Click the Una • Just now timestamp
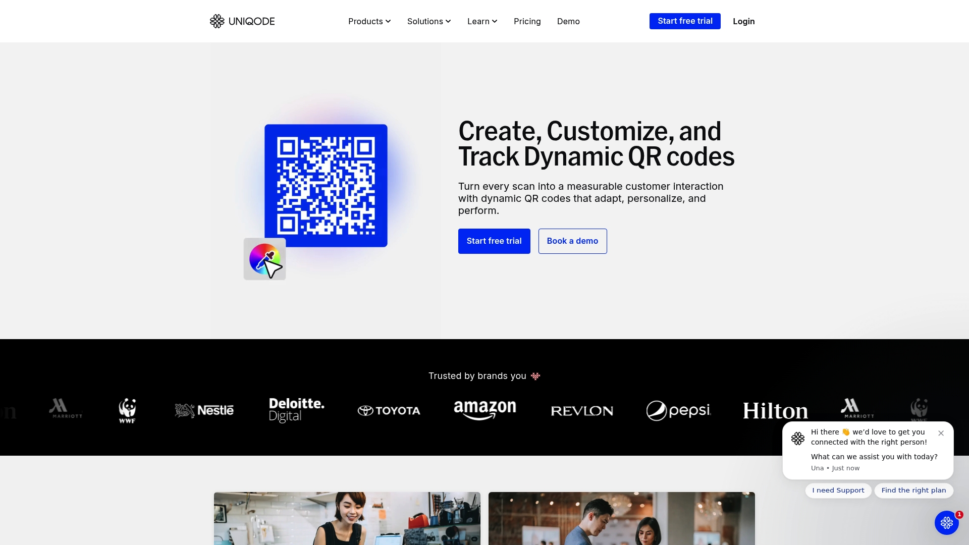Image resolution: width=969 pixels, height=545 pixels. [x=835, y=468]
